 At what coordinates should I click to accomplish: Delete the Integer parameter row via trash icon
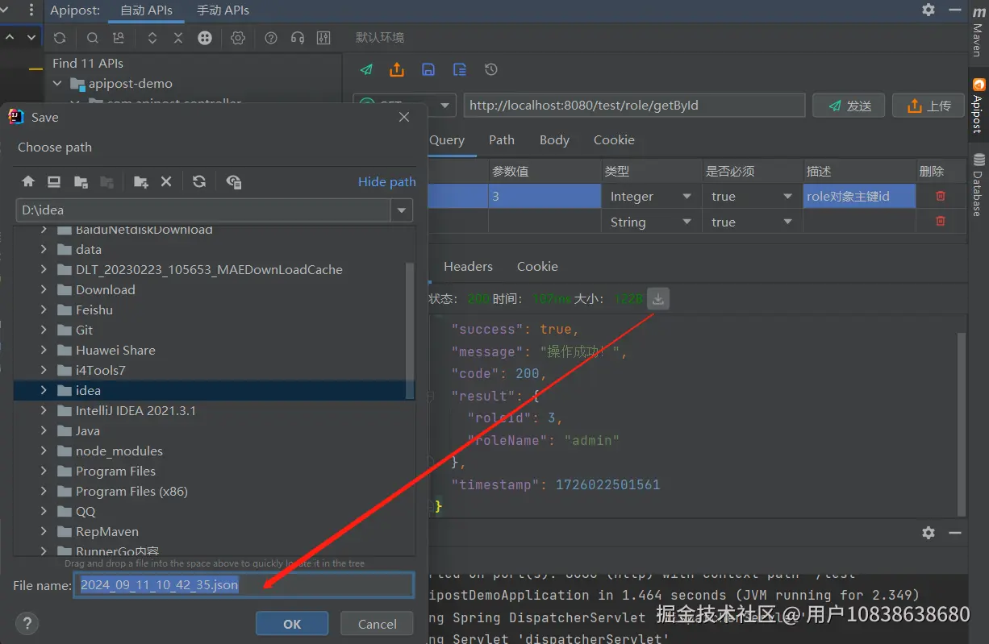click(x=941, y=196)
